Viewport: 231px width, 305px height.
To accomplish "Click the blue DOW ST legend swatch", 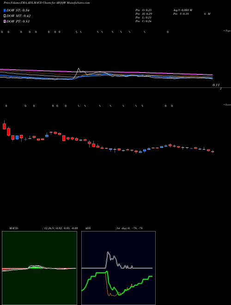I will pyautogui.click(x=5, y=10).
